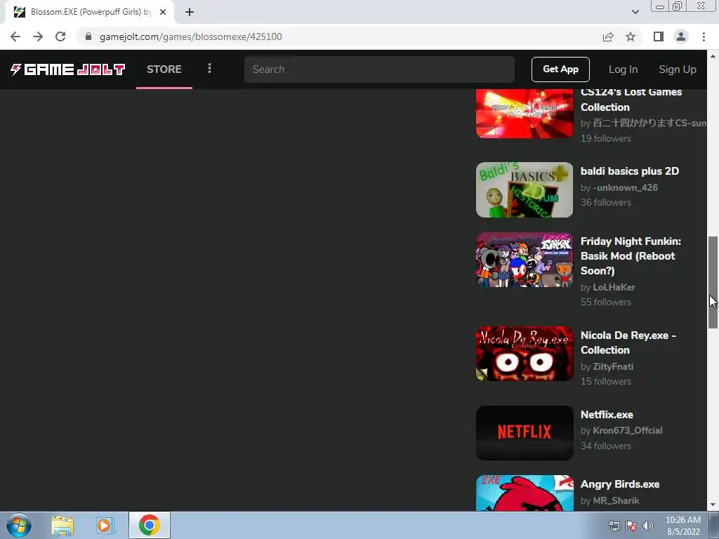The image size is (719, 539).
Task: Share this page using the share icon
Action: [608, 36]
